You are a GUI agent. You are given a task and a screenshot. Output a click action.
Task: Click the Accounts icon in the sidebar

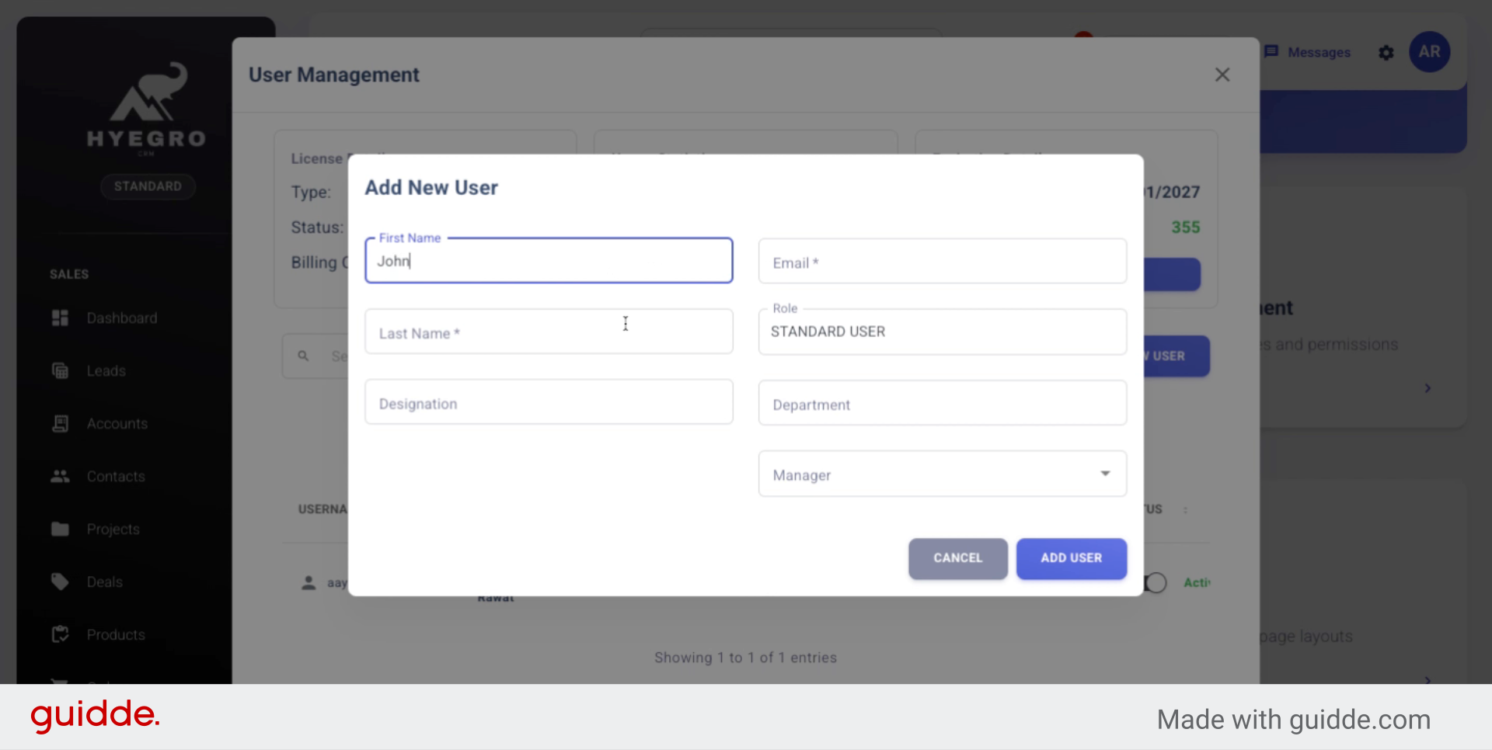60,424
